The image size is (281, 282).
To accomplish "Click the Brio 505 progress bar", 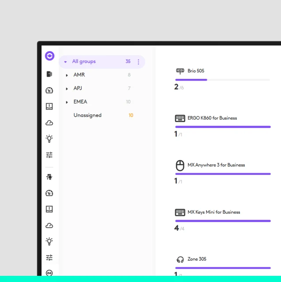I will click(222, 80).
